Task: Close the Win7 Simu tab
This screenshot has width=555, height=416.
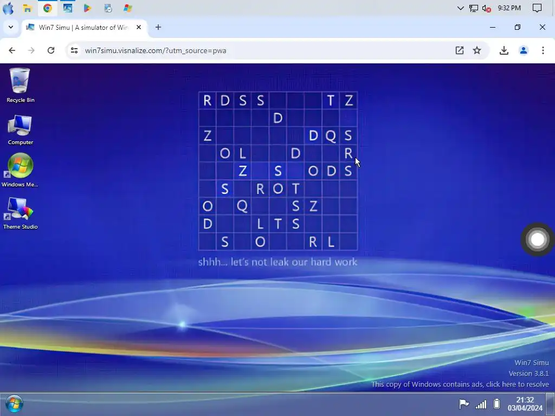Action: [x=139, y=27]
